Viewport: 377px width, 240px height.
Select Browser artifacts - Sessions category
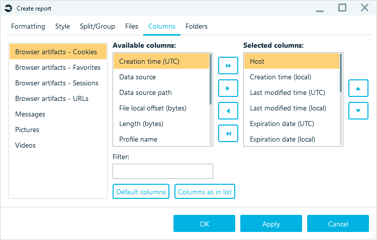(58, 83)
